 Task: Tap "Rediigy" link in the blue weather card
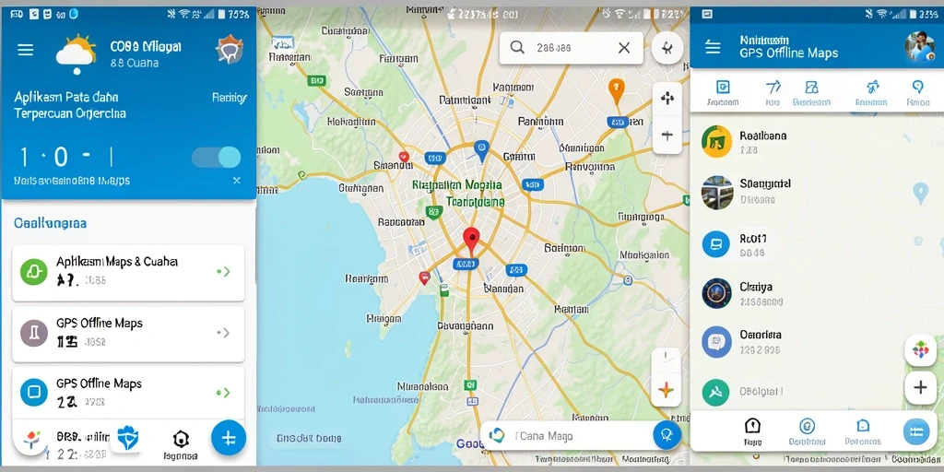[x=230, y=98]
